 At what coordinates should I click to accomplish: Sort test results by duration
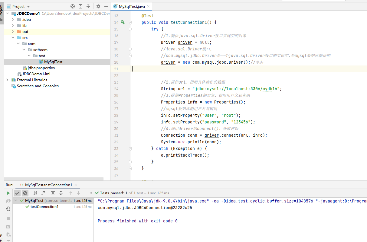point(43,193)
